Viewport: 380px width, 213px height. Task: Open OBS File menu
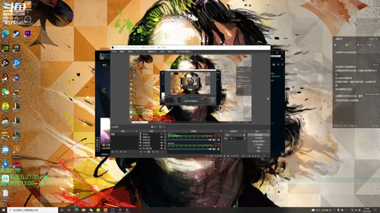(114, 52)
